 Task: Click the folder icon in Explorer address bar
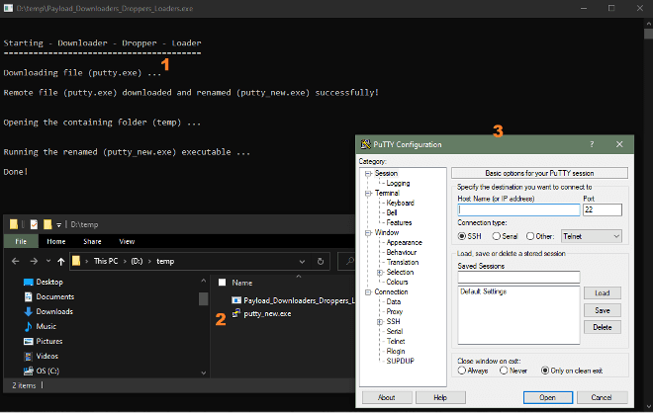pos(76,261)
